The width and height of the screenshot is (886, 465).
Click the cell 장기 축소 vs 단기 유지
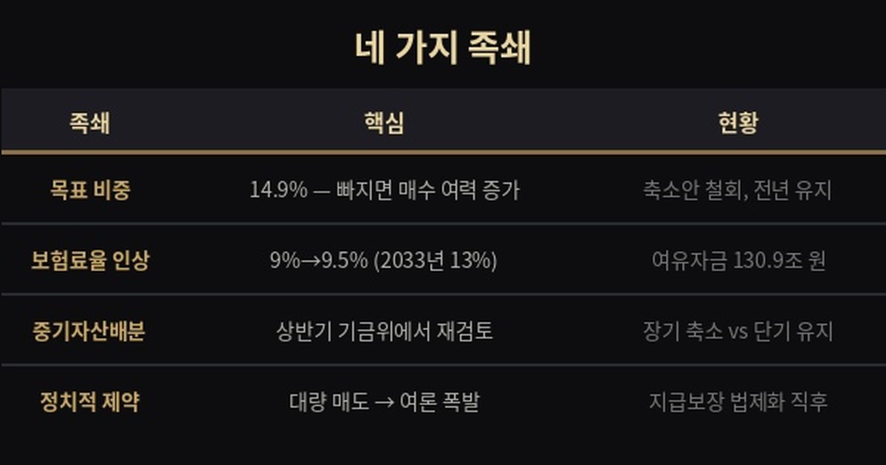(x=738, y=331)
